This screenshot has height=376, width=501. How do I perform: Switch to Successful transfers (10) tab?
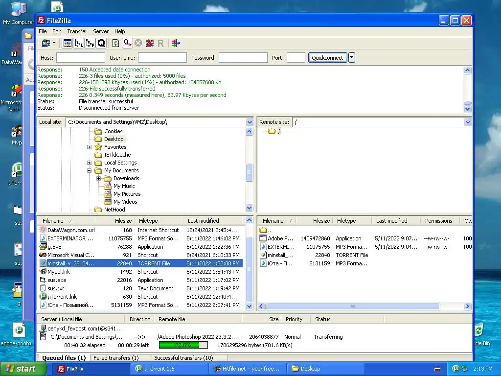tap(184, 358)
